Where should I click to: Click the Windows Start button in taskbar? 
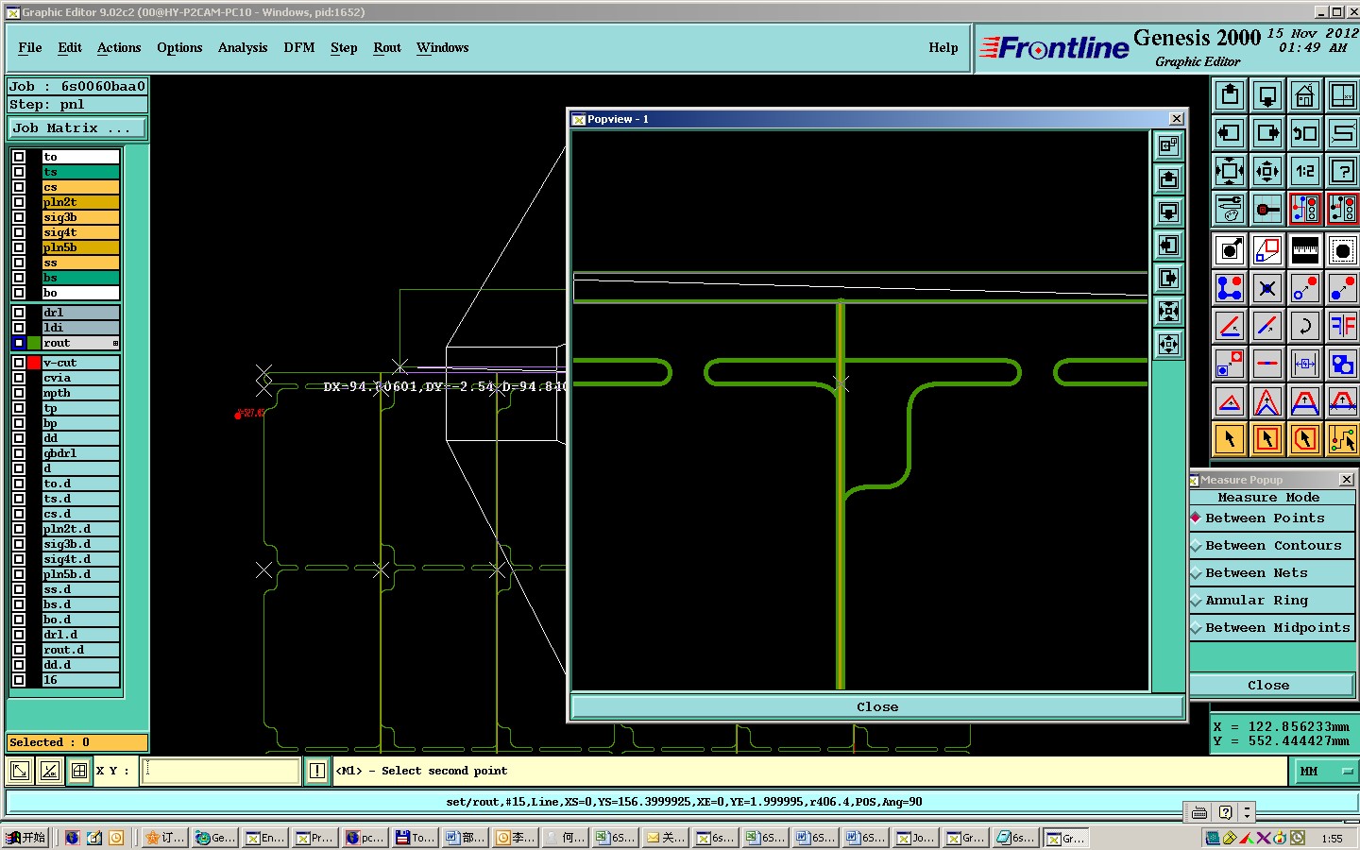pyautogui.click(x=26, y=838)
